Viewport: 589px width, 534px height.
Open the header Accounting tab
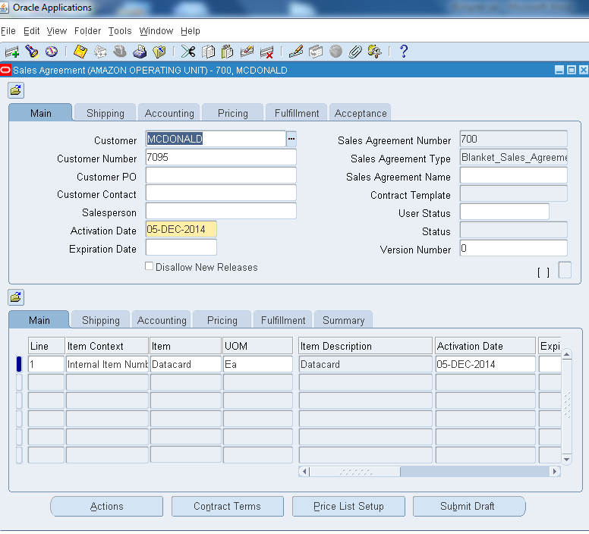pyautogui.click(x=169, y=113)
